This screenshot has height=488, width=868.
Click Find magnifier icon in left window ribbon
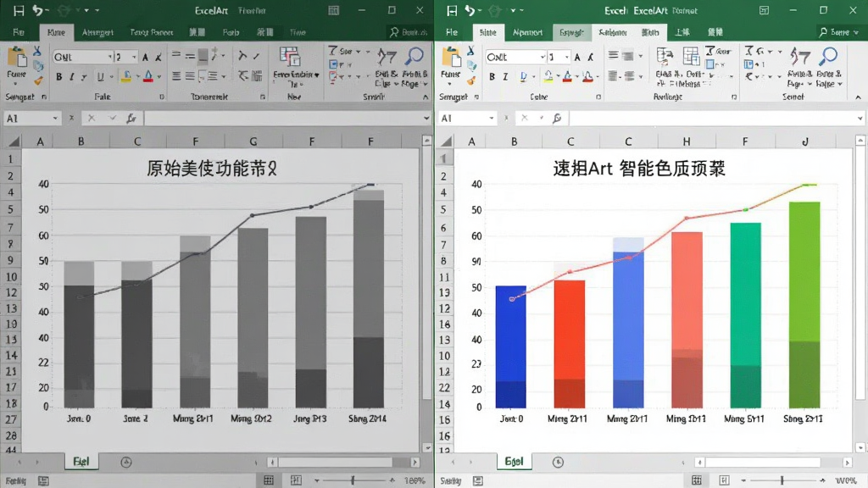tap(414, 56)
